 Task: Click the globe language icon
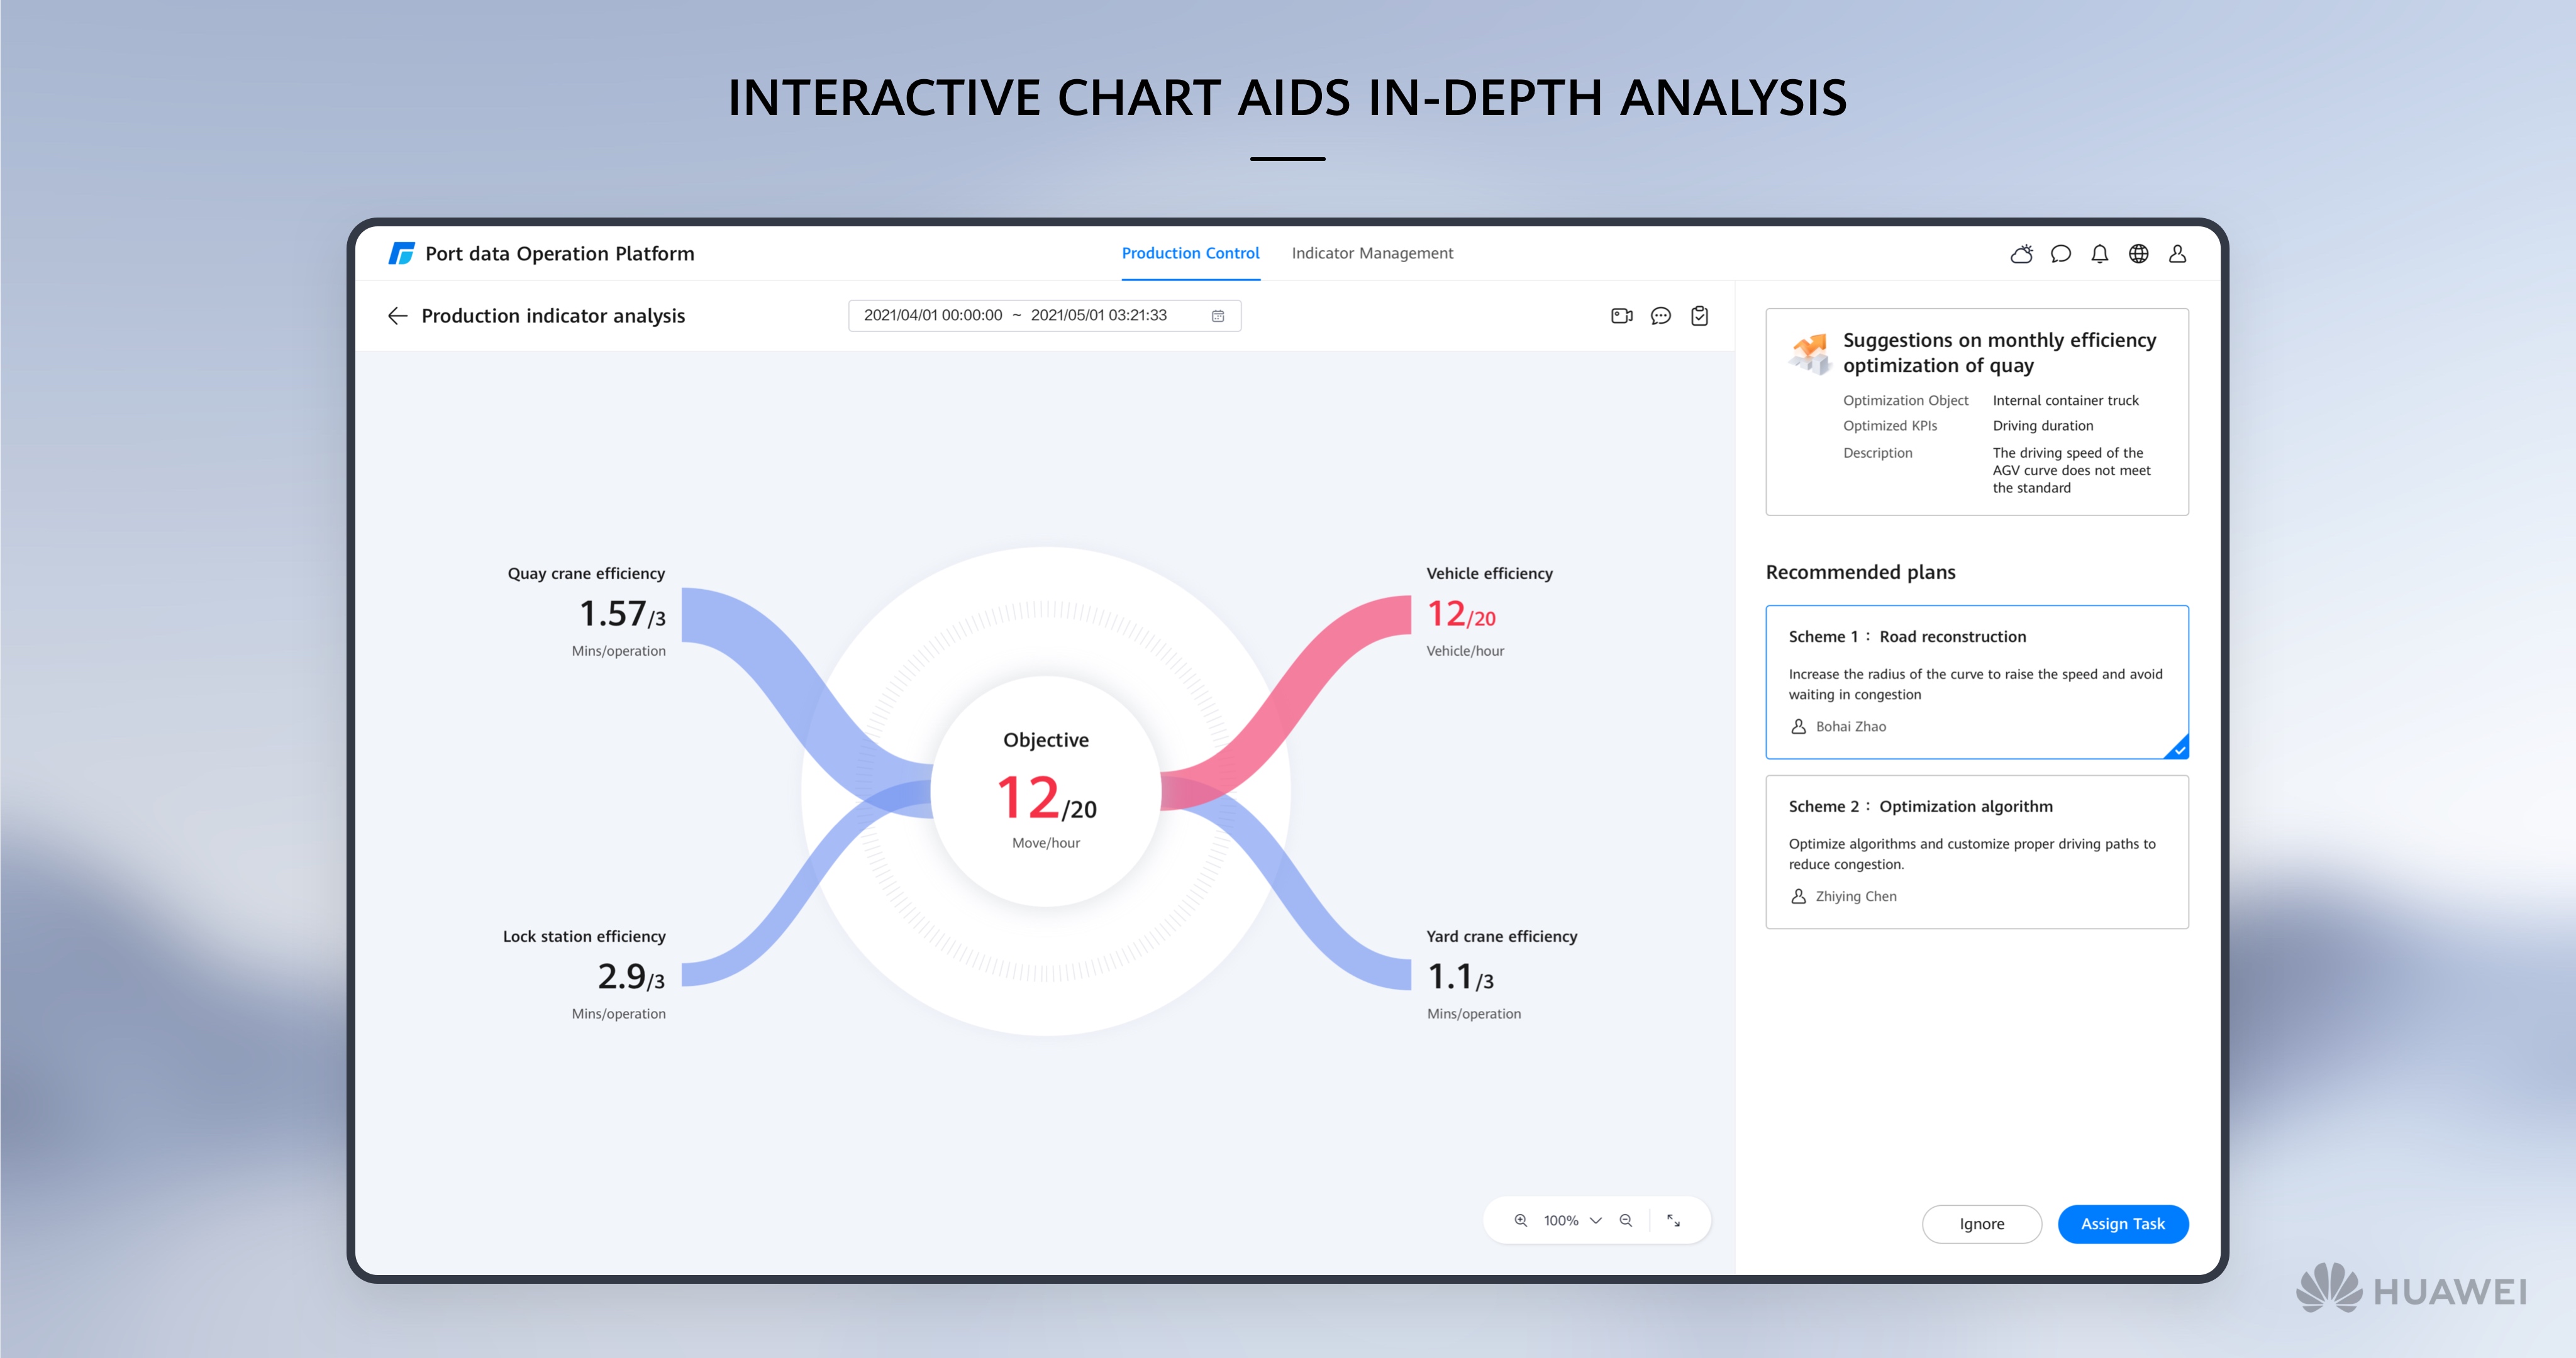point(2138,254)
